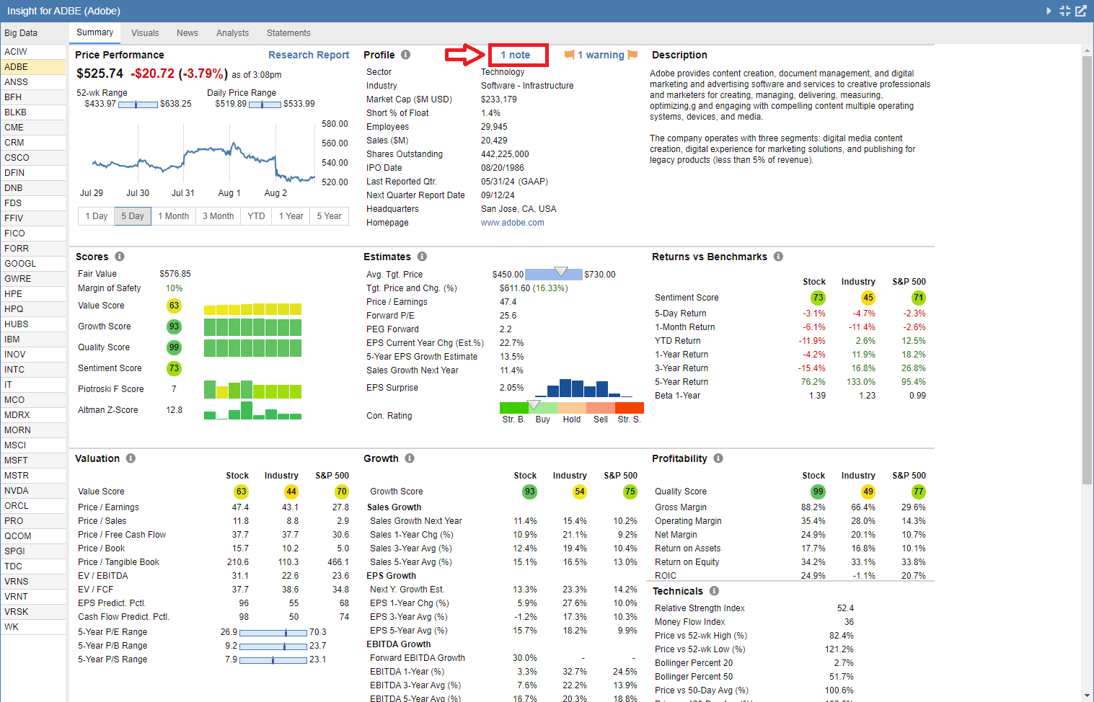Click the Scores info icon
Screen dimensions: 1094x702
tap(120, 257)
